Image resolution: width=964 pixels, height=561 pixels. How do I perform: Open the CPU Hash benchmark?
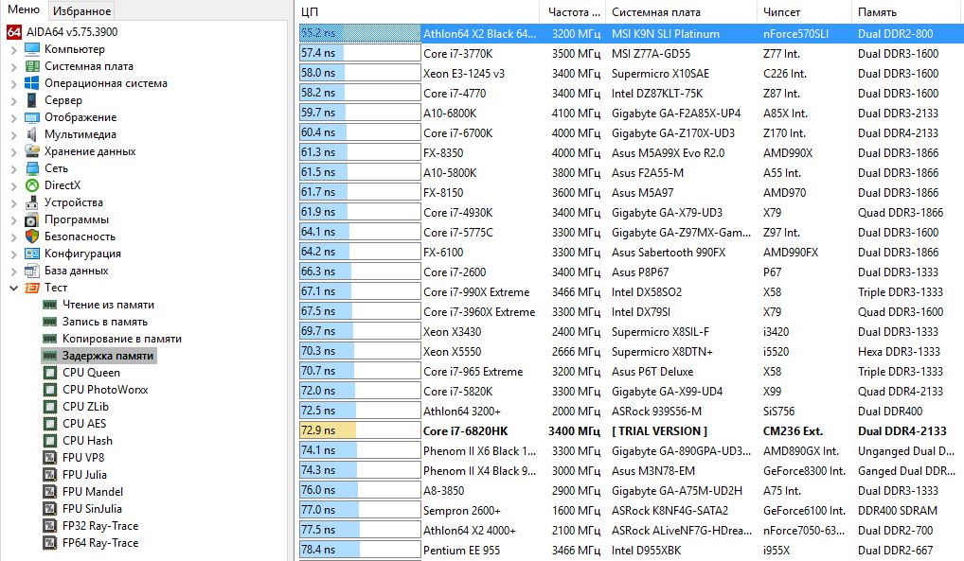coord(87,441)
